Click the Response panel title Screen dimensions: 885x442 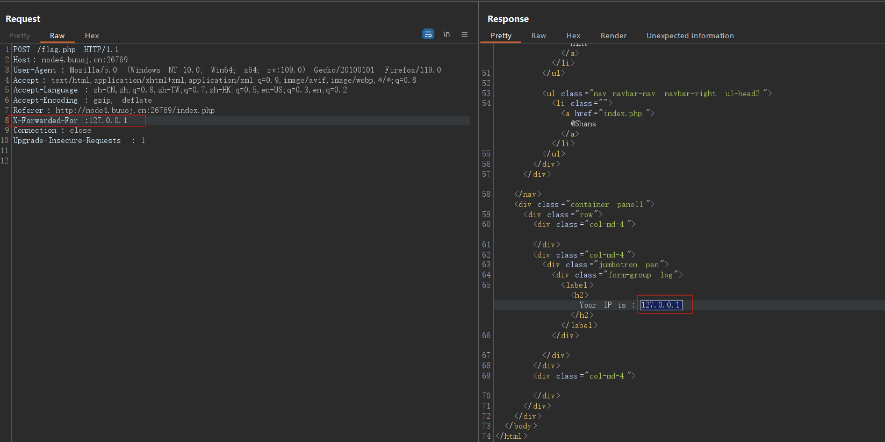(x=508, y=19)
